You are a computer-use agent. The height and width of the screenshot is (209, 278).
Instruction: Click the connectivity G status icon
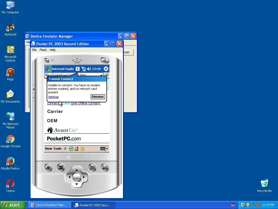[77, 69]
